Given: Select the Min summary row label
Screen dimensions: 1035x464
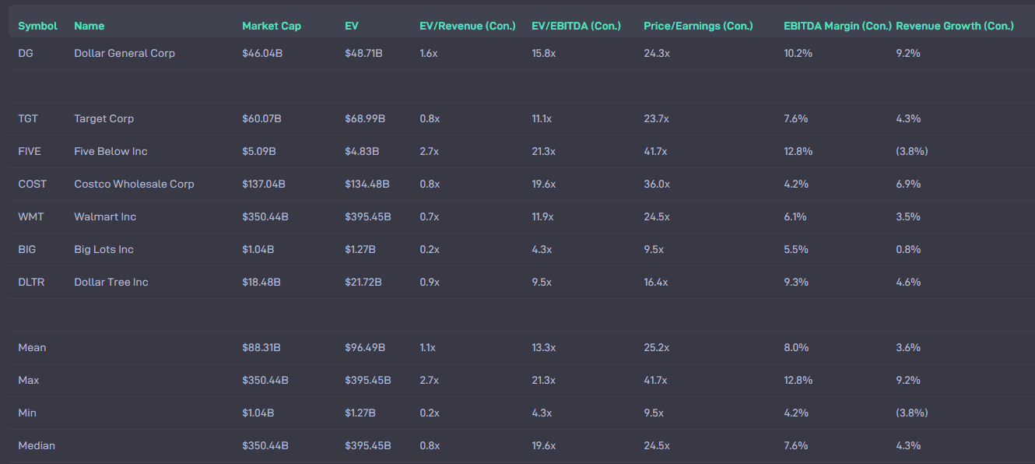Looking at the screenshot, I should [27, 413].
